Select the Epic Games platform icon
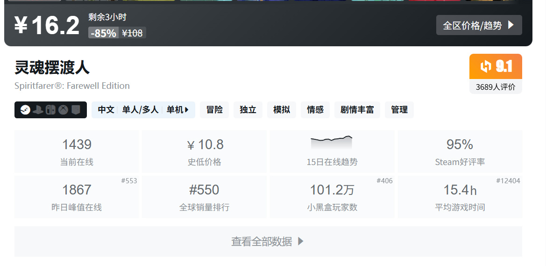546x266 pixels. [x=76, y=110]
